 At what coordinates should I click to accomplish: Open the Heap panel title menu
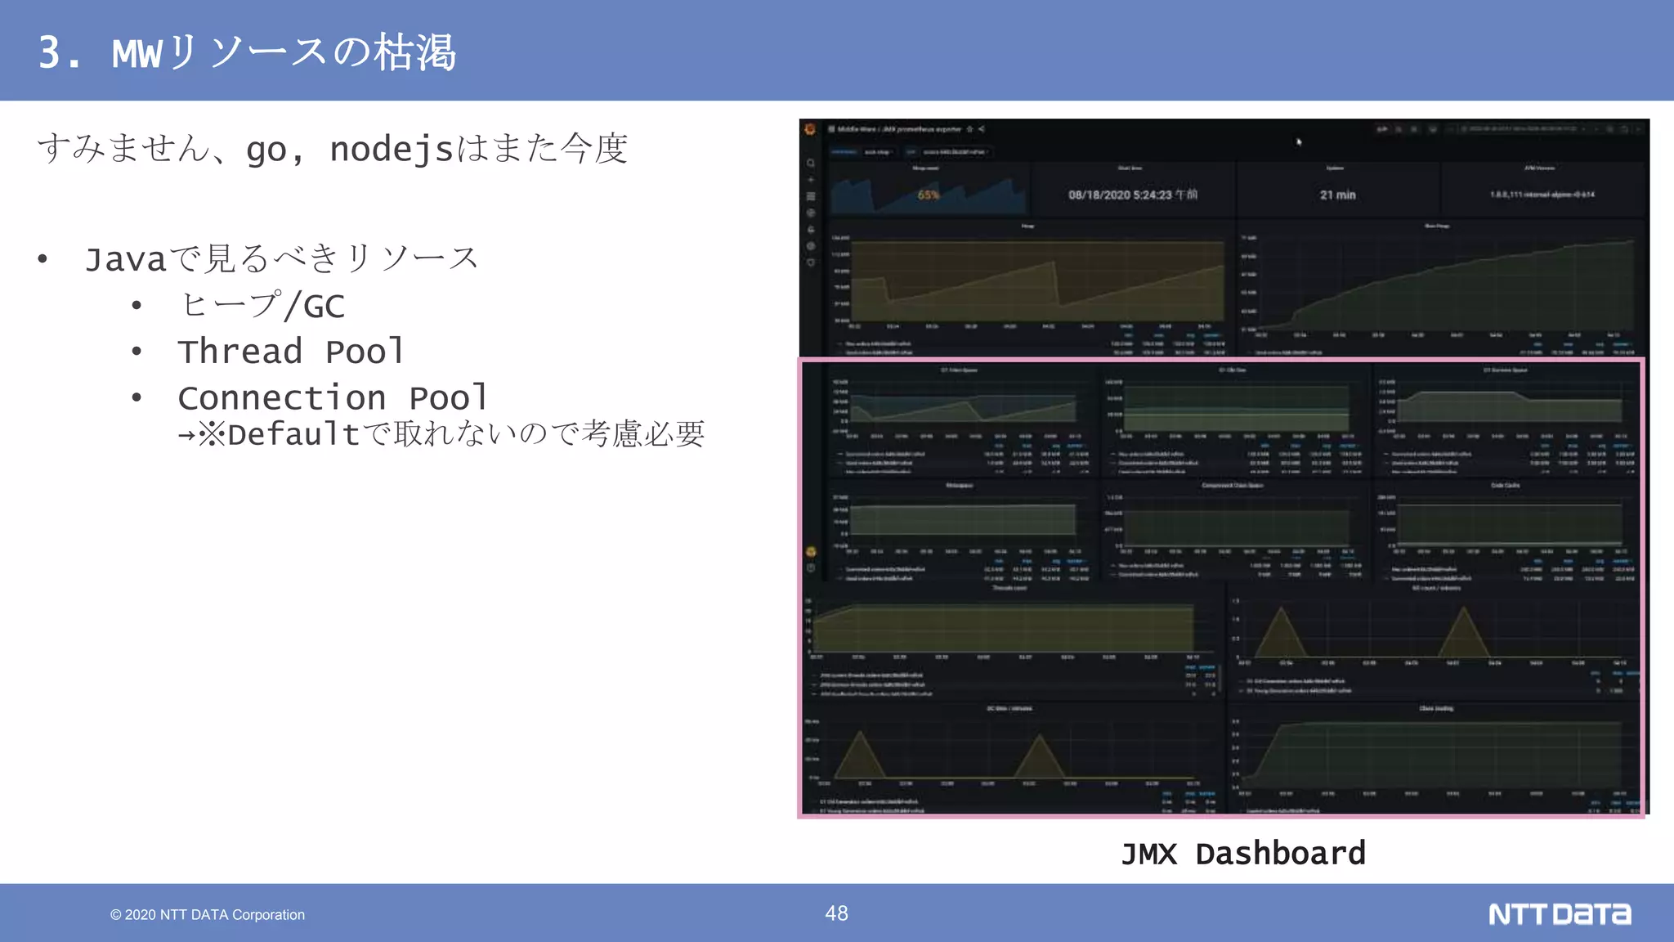coord(1027,226)
